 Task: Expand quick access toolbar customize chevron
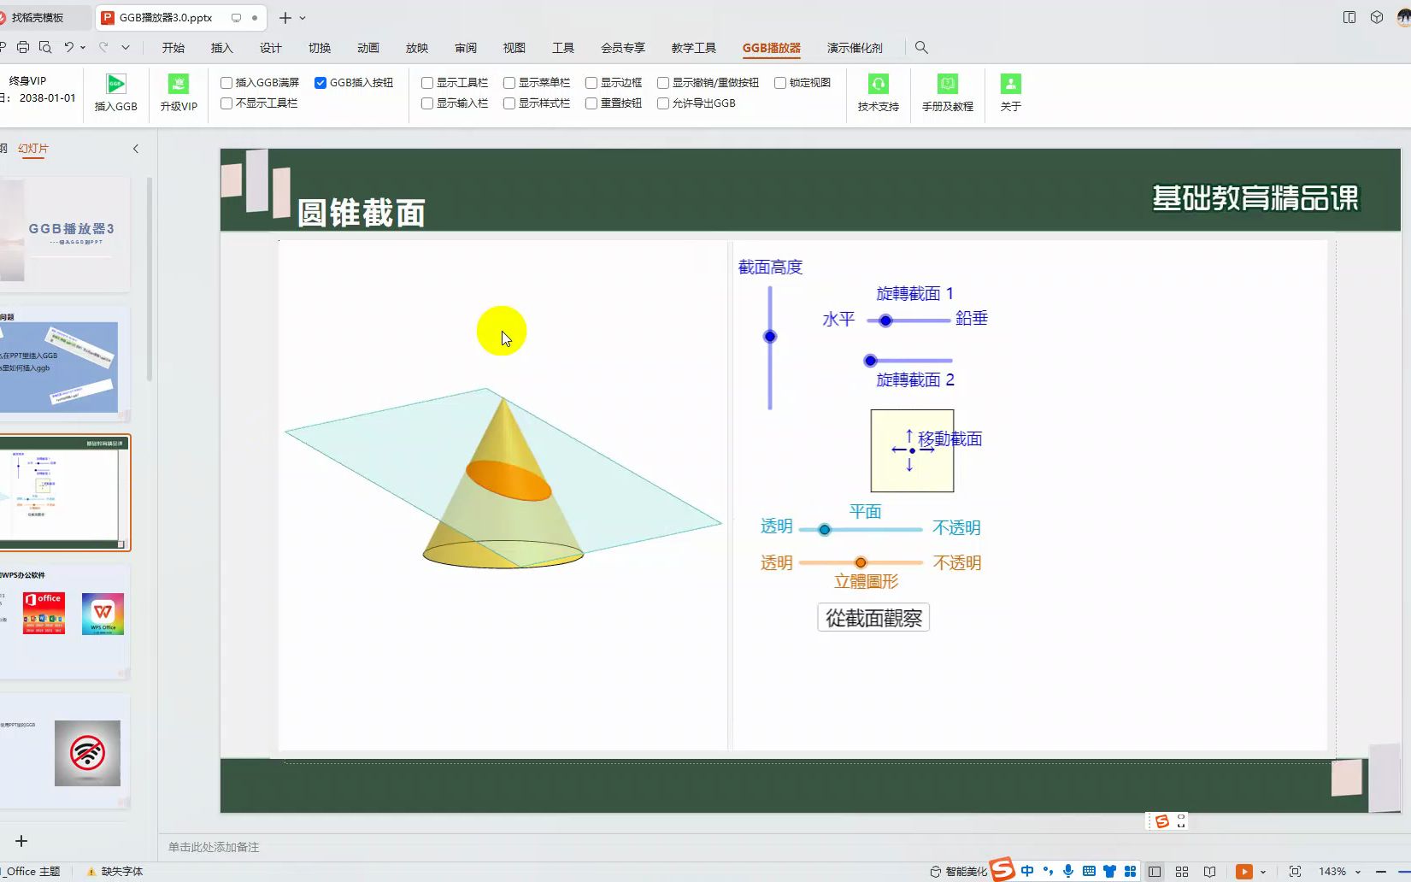click(x=126, y=48)
